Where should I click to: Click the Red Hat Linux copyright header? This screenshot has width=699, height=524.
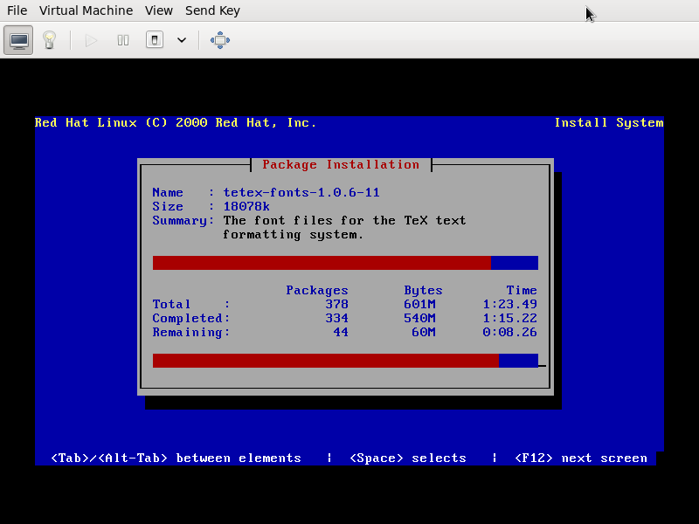tap(176, 123)
